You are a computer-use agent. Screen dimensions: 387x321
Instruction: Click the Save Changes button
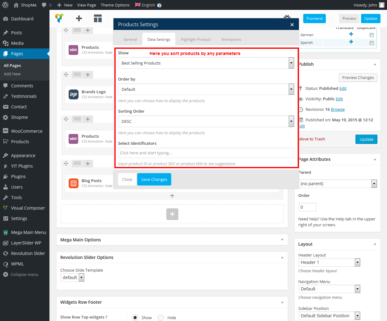pyautogui.click(x=154, y=179)
